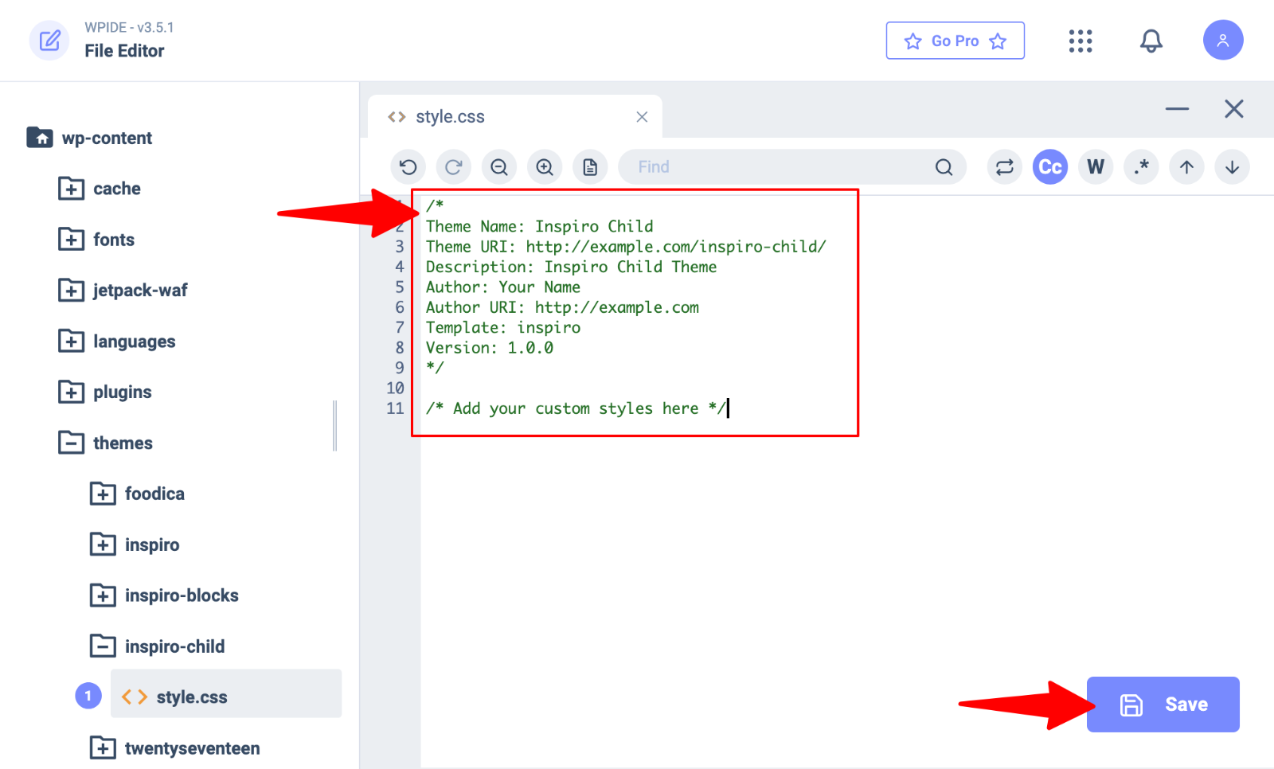This screenshot has height=769, width=1274.
Task: Click the wp-content home folder icon
Action: coord(40,138)
